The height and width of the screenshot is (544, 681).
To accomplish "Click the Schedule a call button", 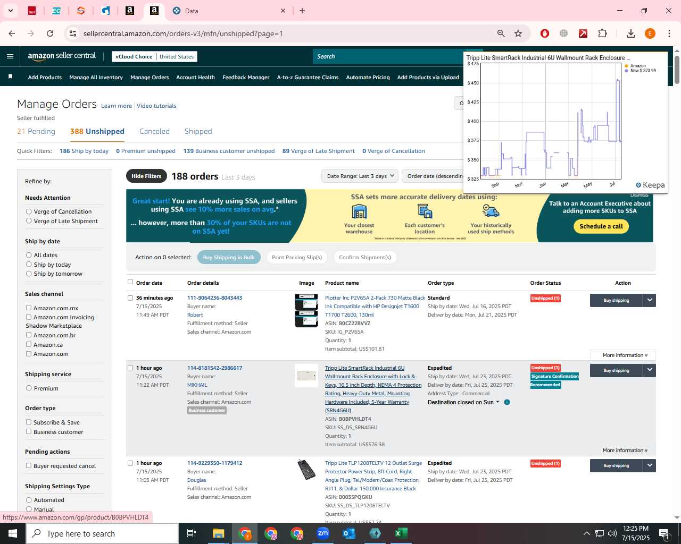I will point(601,226).
